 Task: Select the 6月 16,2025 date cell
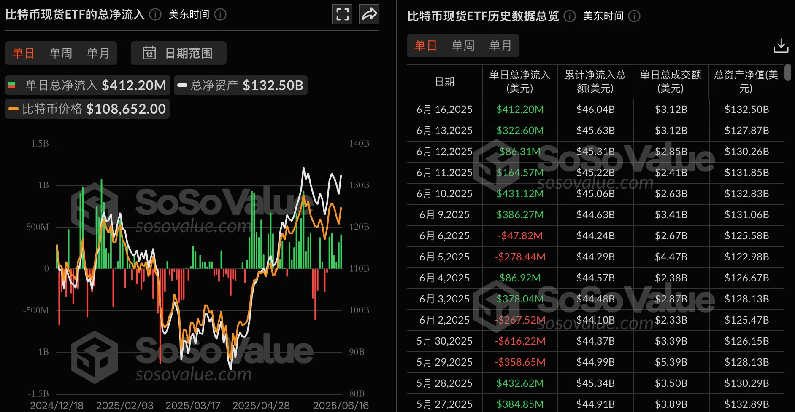444,110
